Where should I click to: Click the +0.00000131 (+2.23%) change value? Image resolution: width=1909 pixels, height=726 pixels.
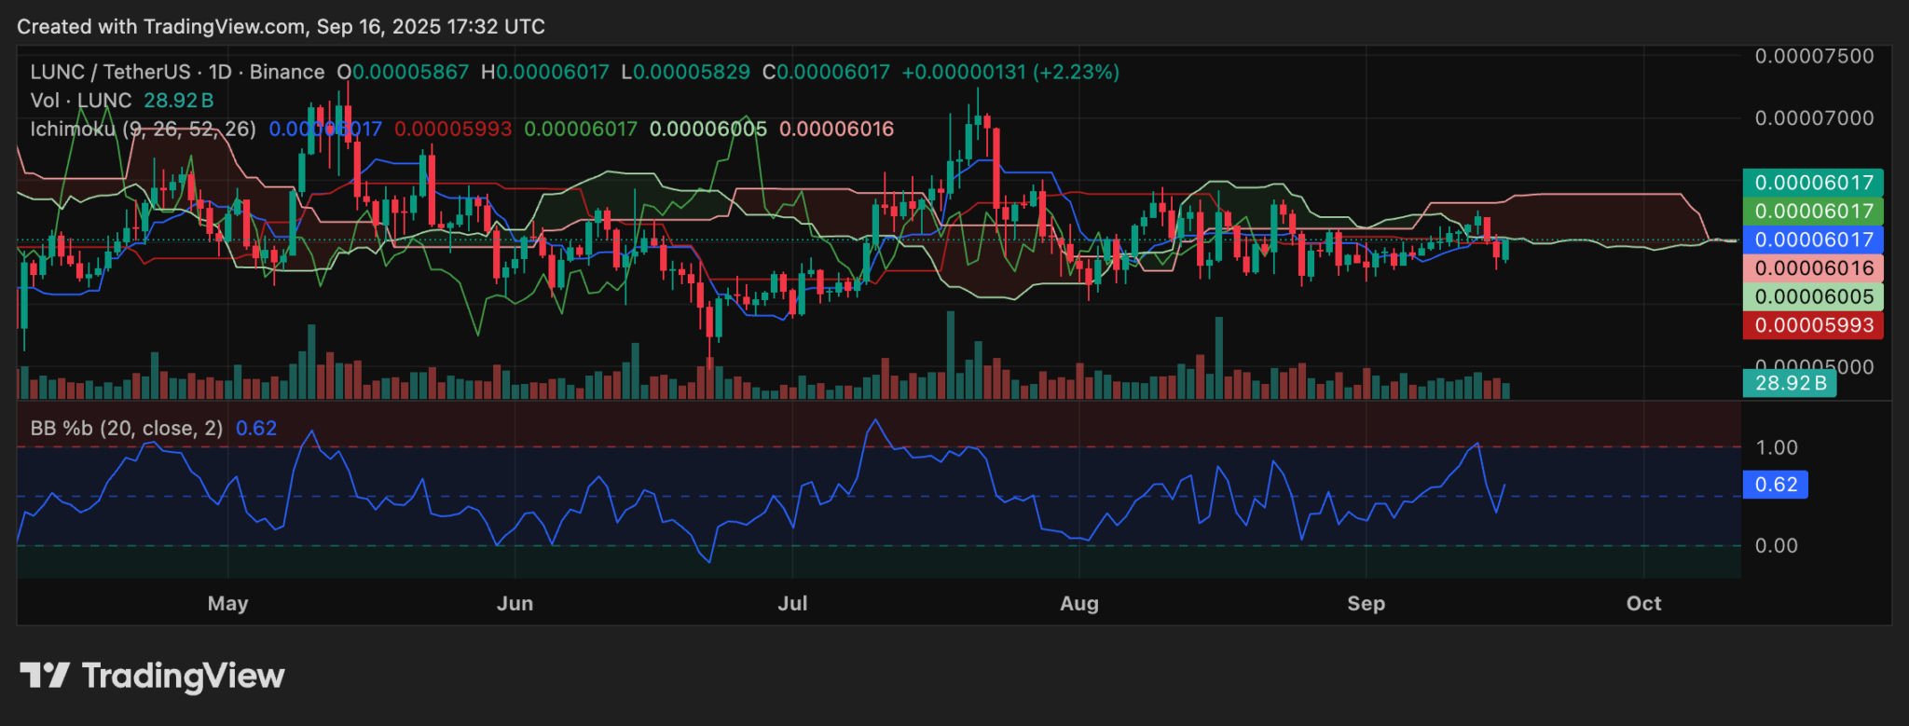tap(1010, 72)
